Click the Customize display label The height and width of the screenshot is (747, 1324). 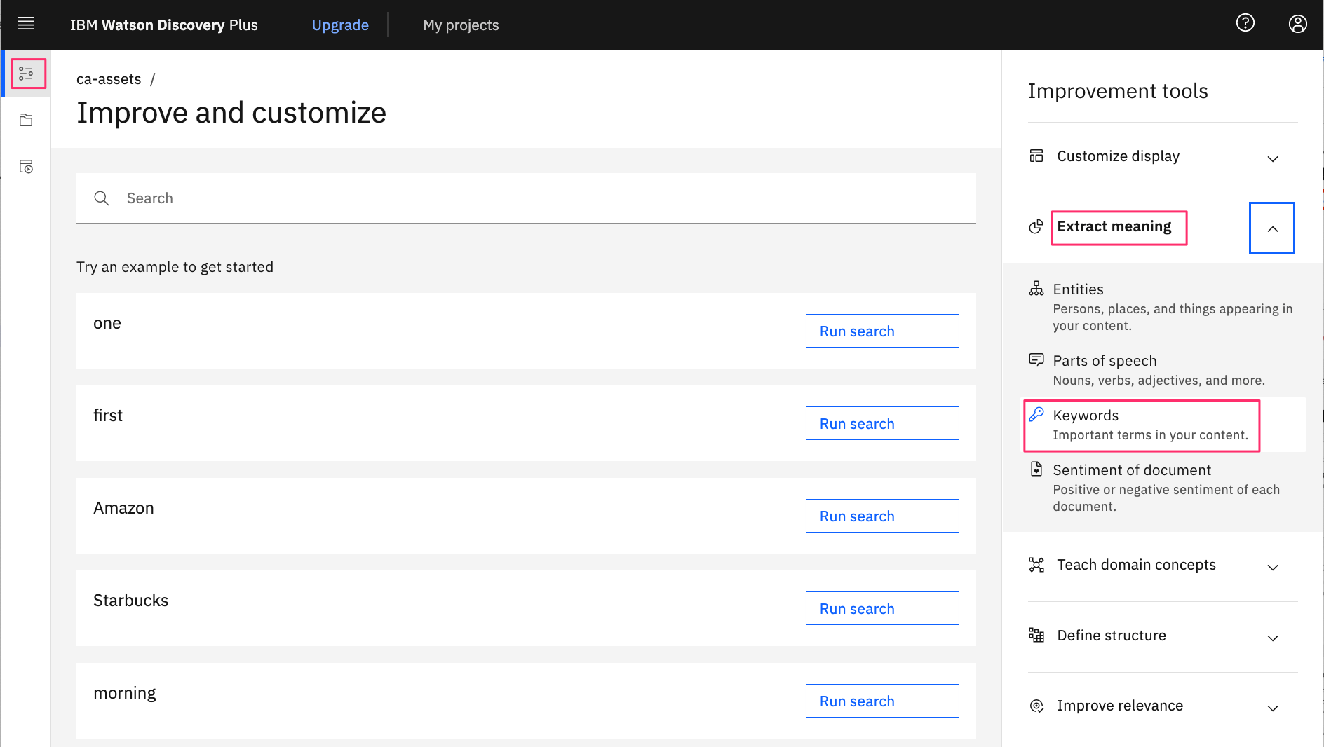(x=1119, y=156)
